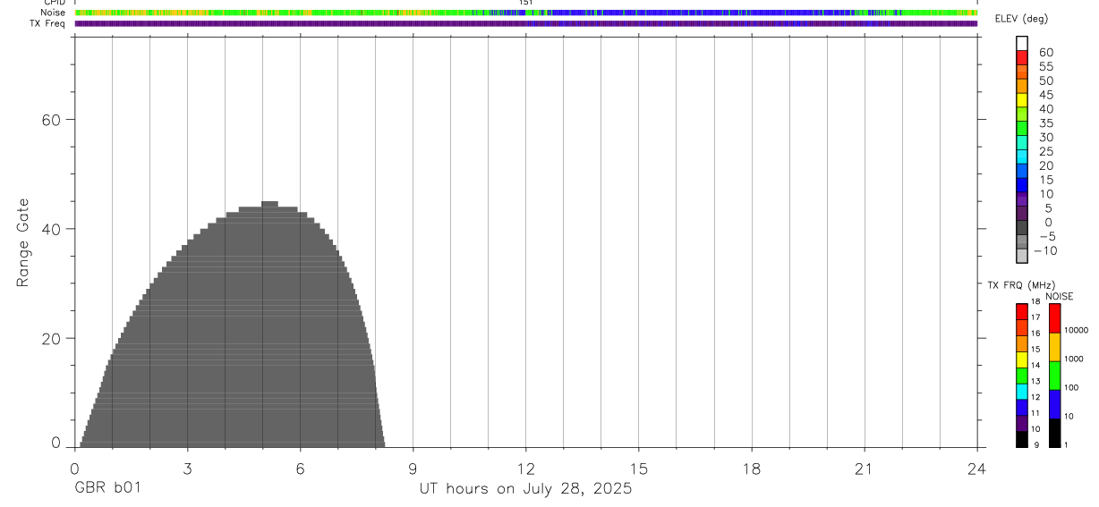Select the black NOISE swatch above 1
The height and width of the screenshot is (507, 1099).
coord(1054,433)
